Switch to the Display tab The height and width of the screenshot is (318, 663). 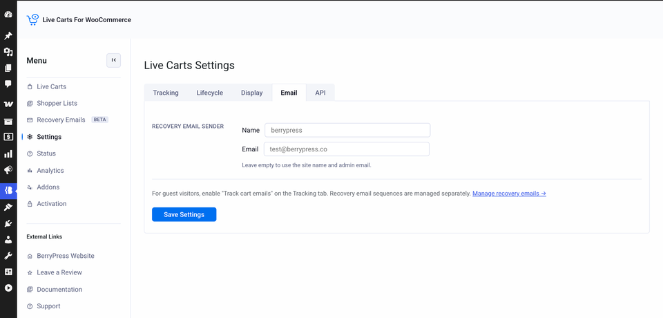[252, 93]
